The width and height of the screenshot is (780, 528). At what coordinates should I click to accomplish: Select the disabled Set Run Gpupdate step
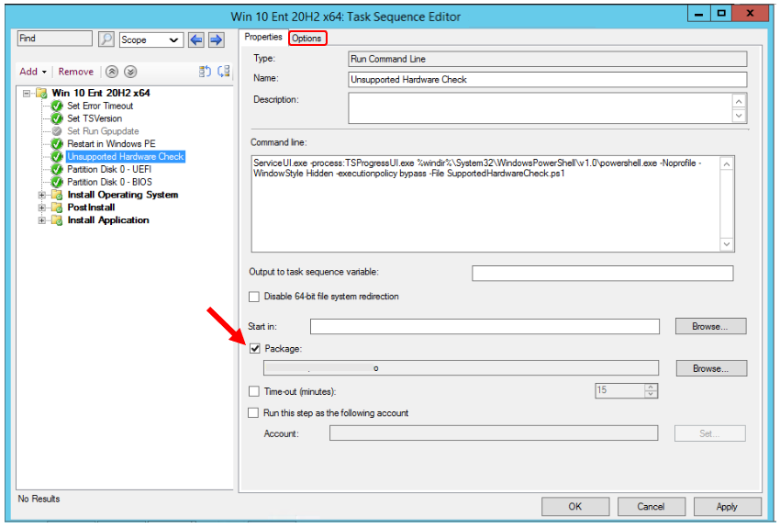[x=103, y=131]
